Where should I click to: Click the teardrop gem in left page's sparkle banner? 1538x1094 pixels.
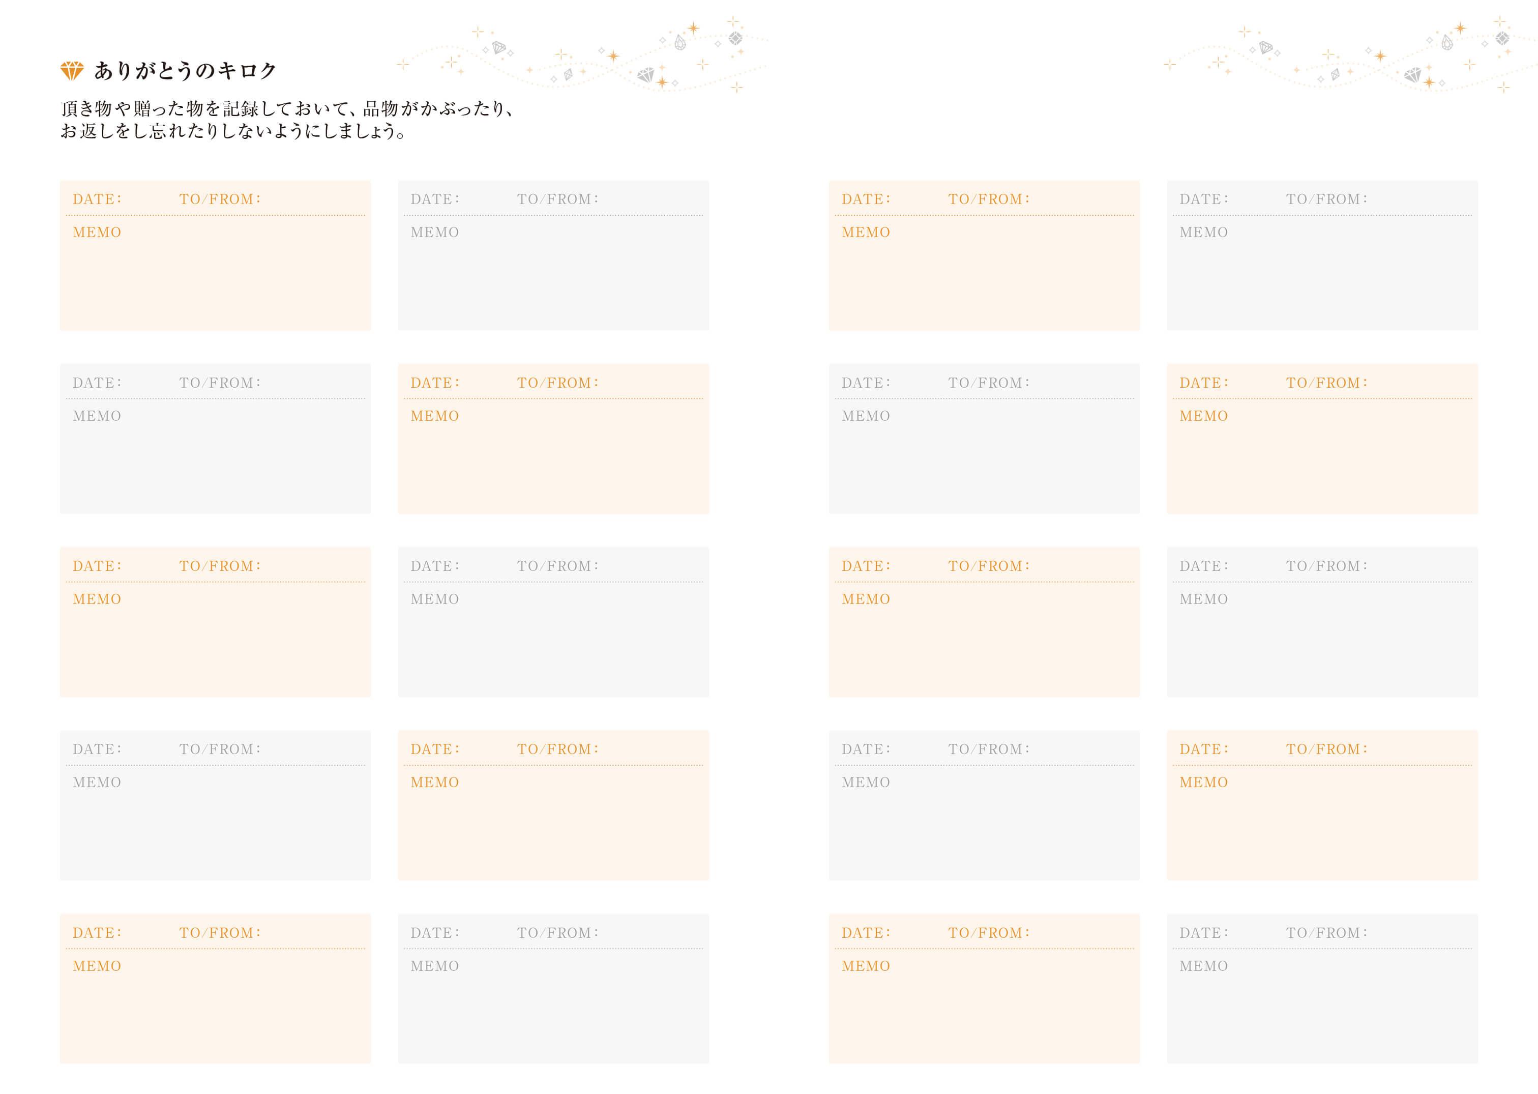click(x=680, y=43)
